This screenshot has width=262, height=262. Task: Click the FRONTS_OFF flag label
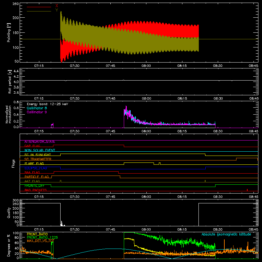click(34, 186)
